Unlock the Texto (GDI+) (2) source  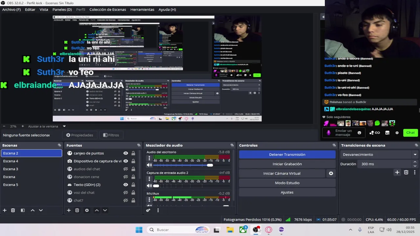[133, 185]
